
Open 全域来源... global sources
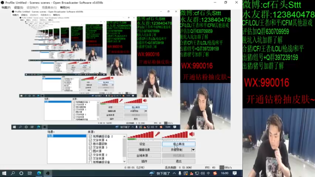point(144,155)
